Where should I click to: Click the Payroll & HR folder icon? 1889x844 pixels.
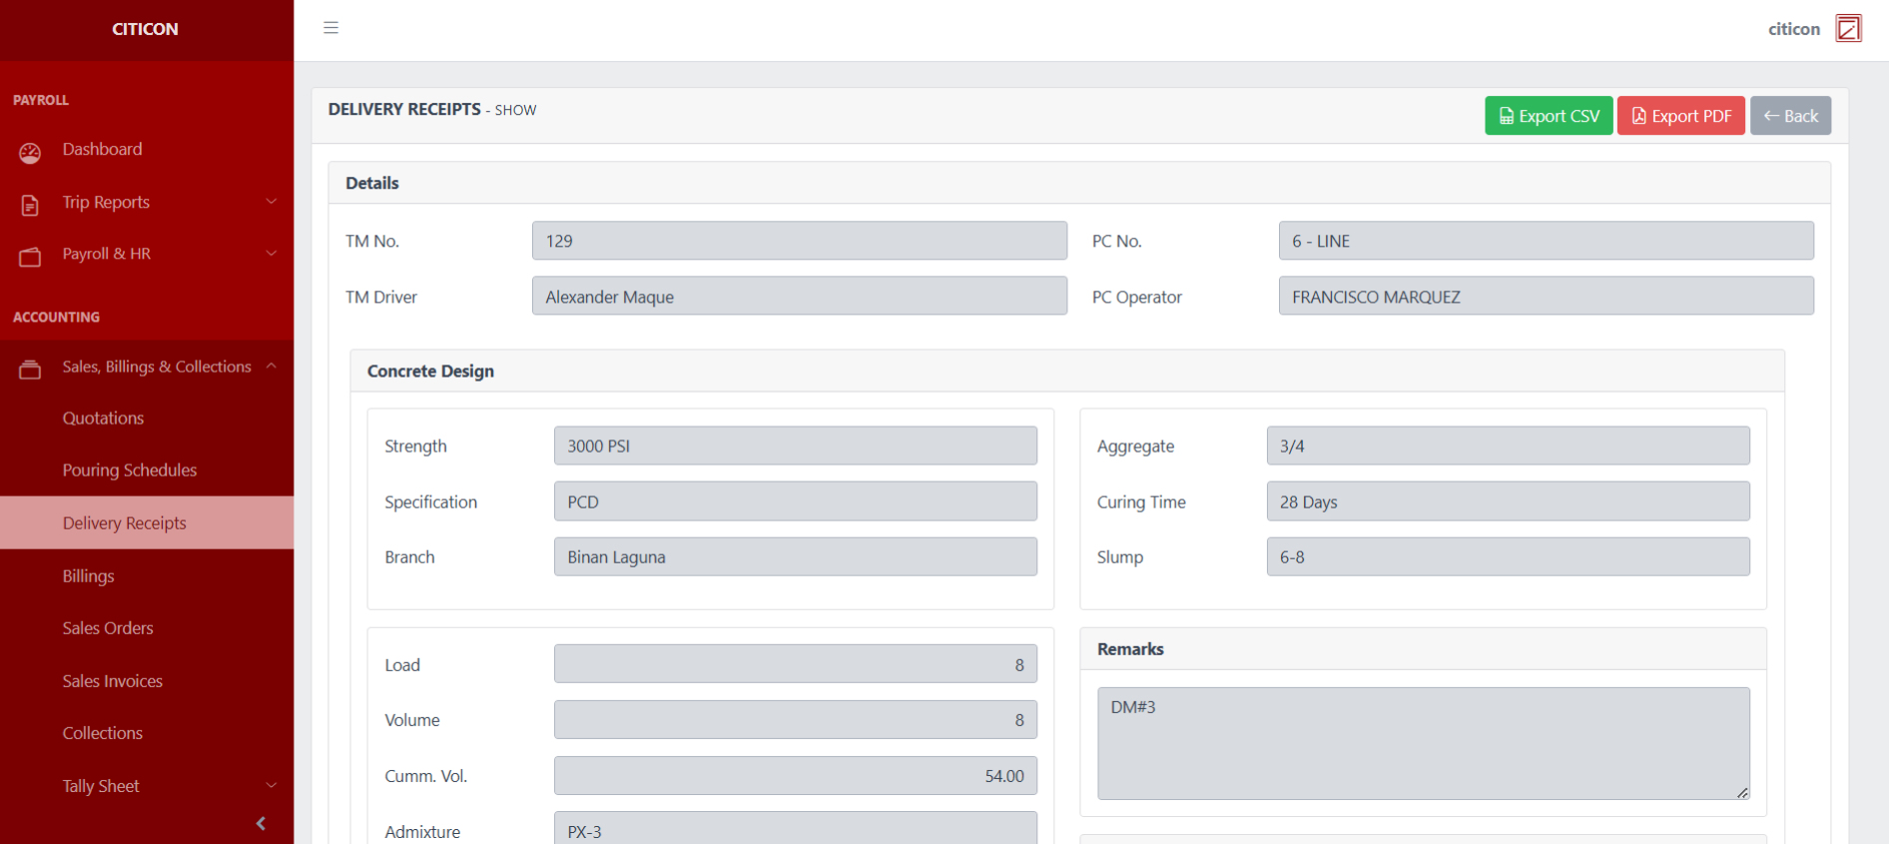click(30, 257)
